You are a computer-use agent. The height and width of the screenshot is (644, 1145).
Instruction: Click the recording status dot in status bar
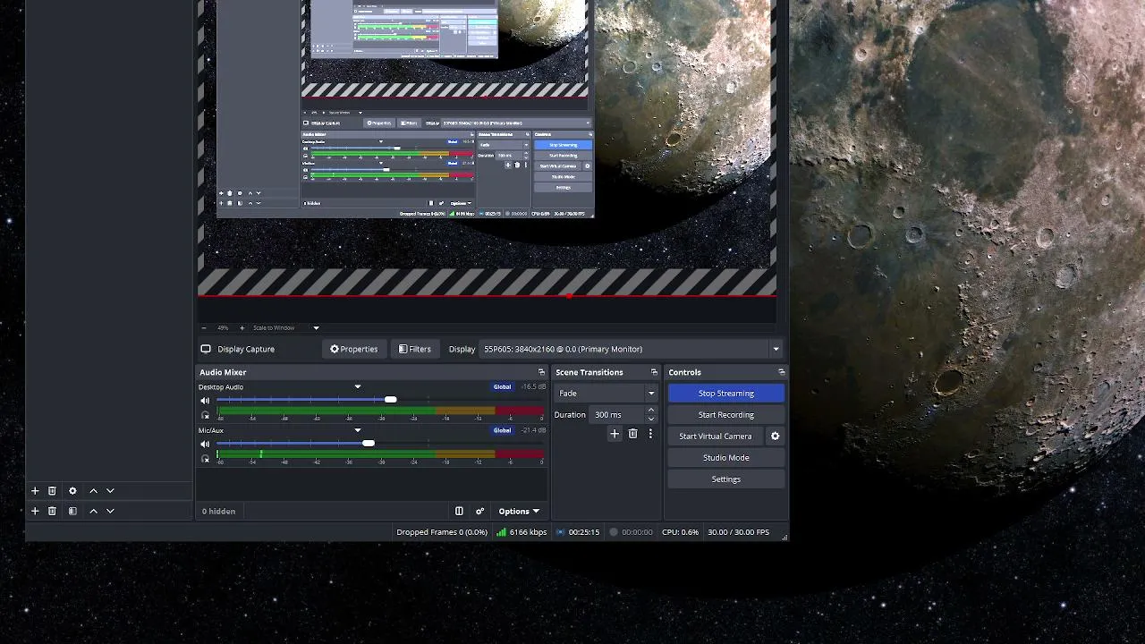(614, 532)
